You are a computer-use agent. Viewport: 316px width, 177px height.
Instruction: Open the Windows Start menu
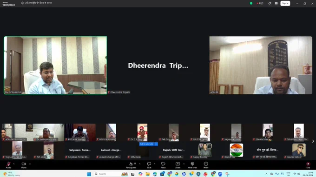click(x=89, y=174)
